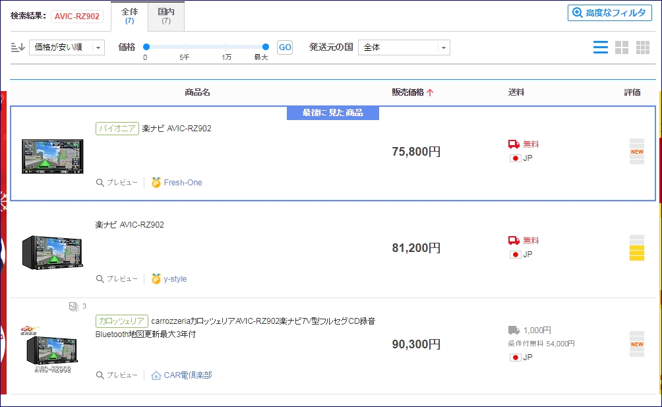Open the 81,200円 product thumbnail

point(52,252)
